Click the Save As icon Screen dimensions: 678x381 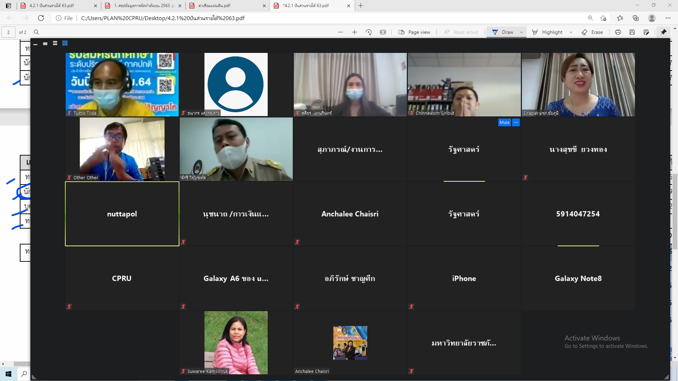(646, 32)
